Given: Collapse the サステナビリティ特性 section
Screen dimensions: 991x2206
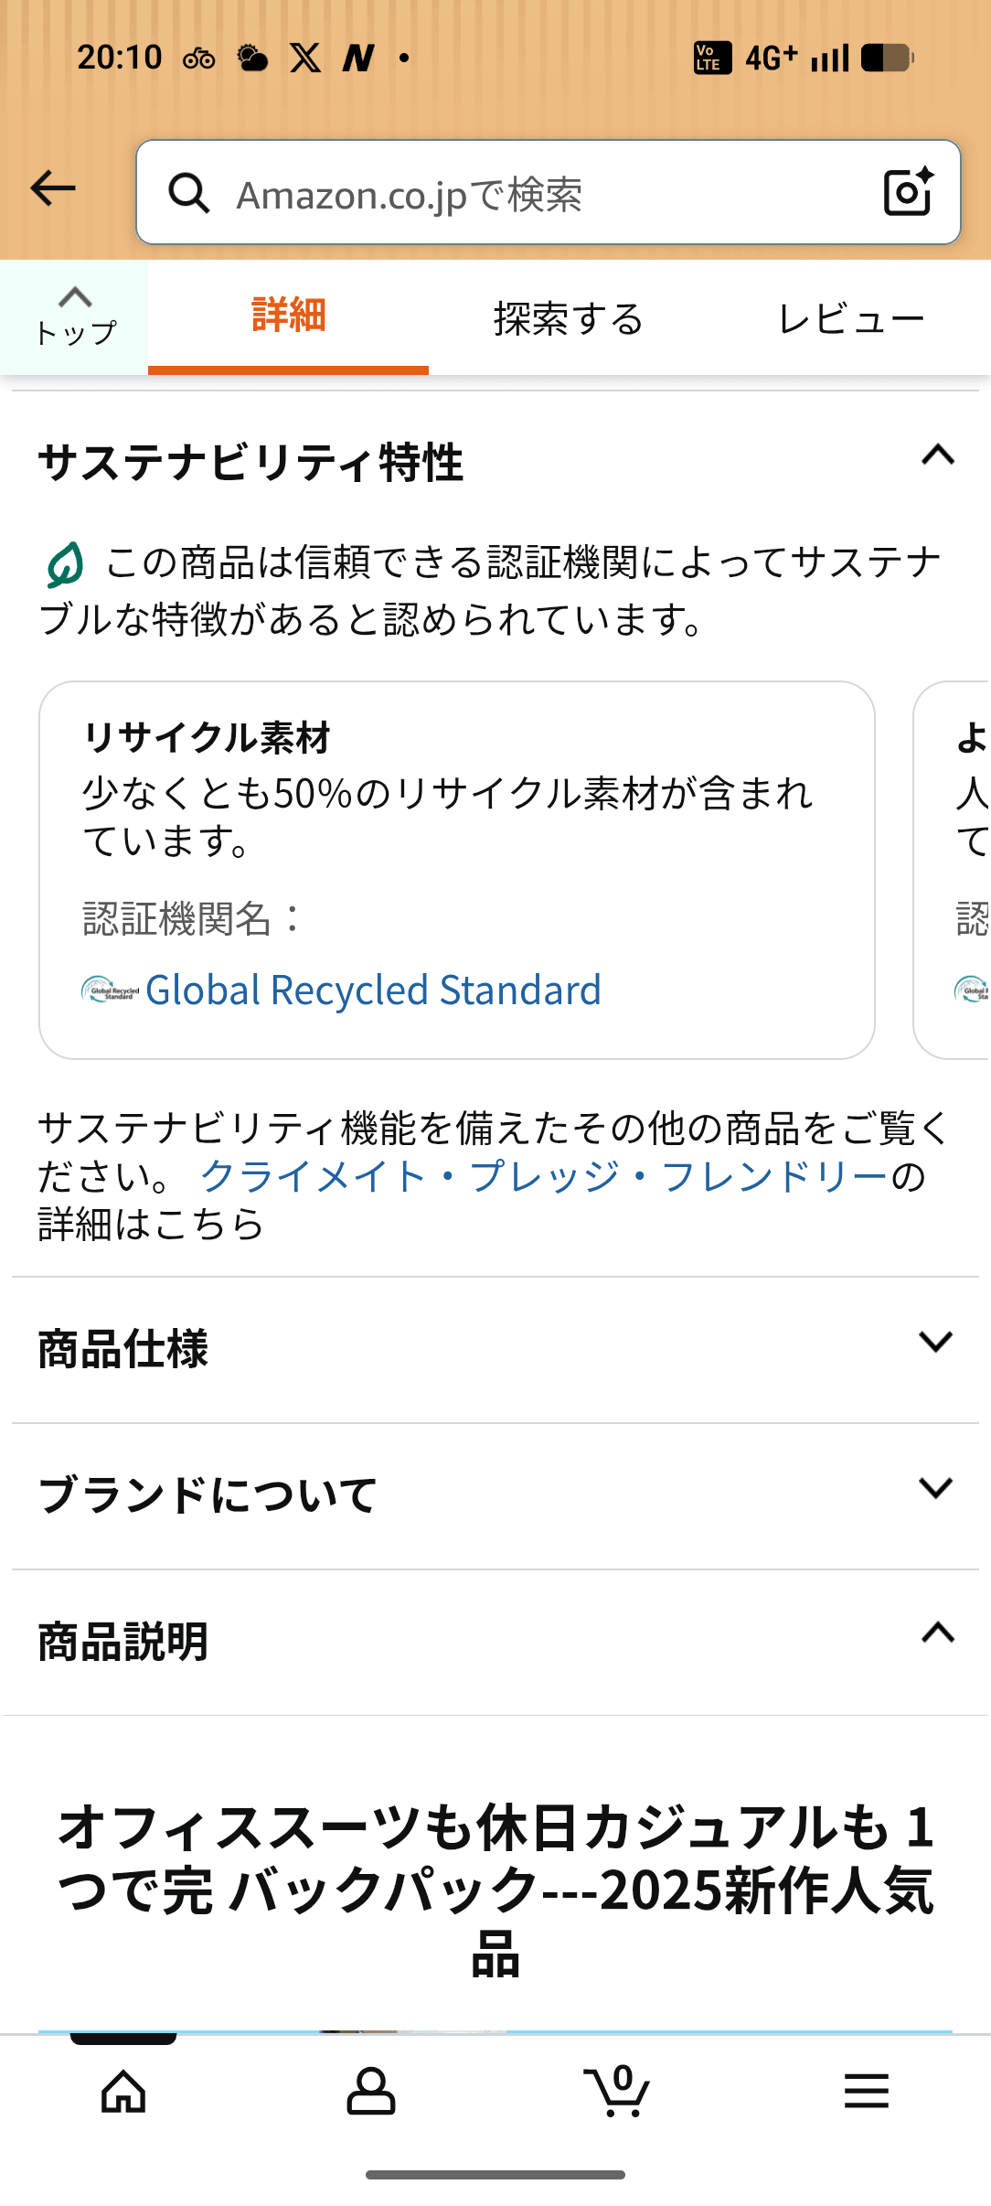Looking at the screenshot, I should coord(937,455).
